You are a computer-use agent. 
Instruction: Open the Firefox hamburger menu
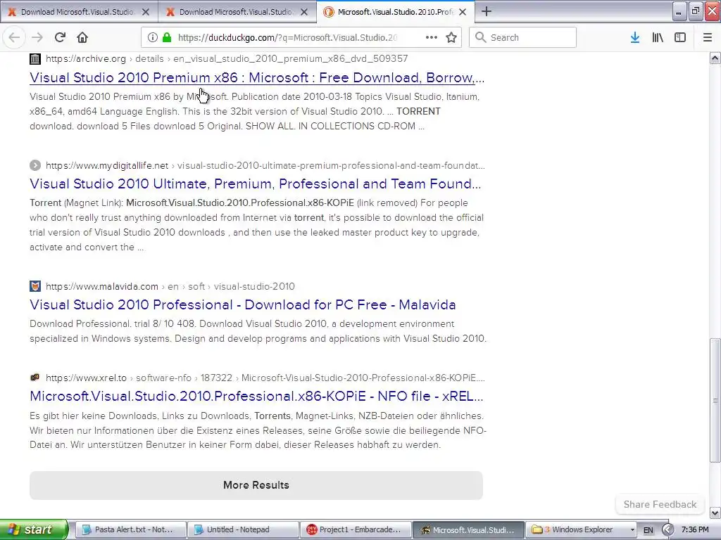pos(708,38)
